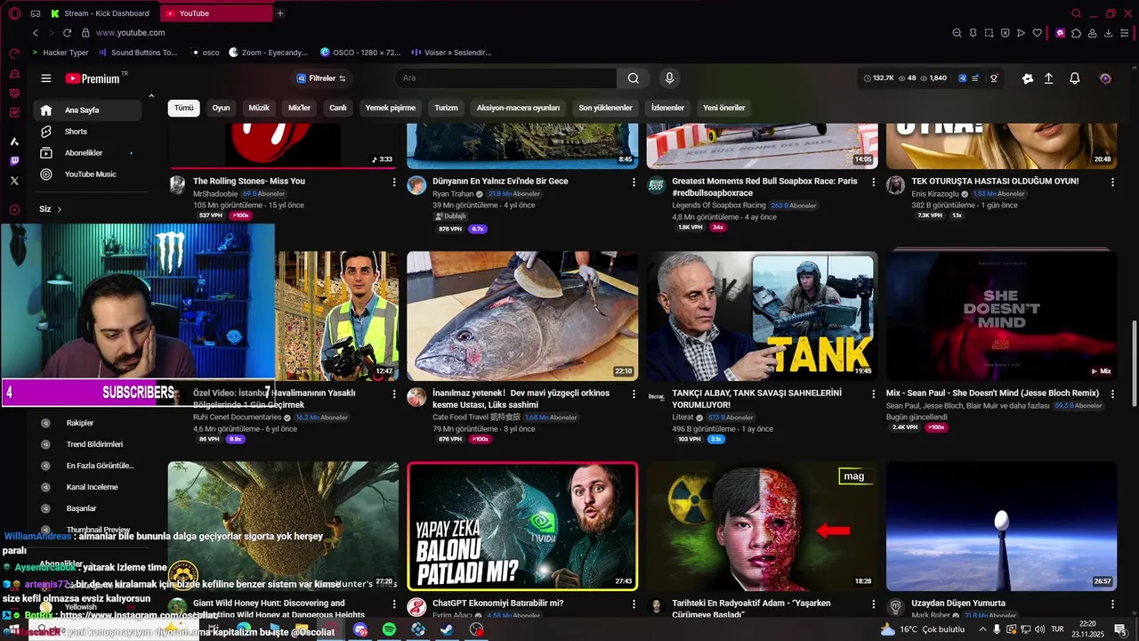Select the Canlı filter chip

[338, 108]
